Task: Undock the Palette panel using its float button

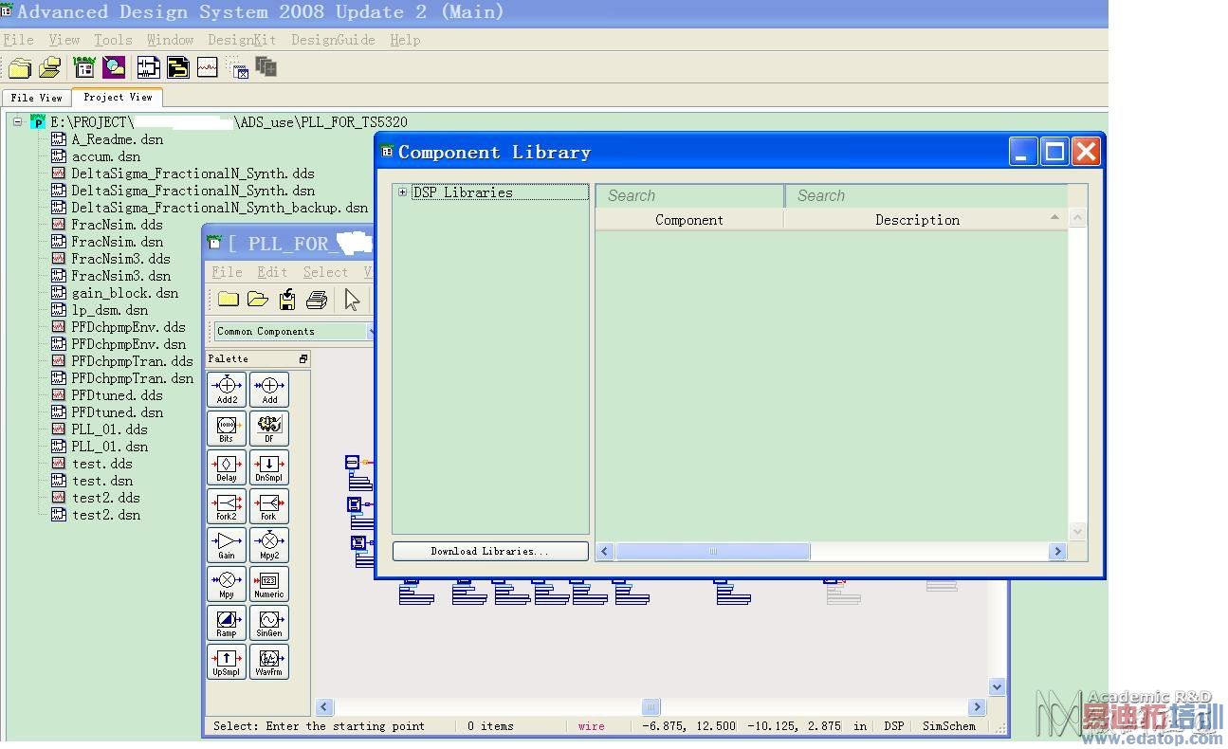Action: 303,359
